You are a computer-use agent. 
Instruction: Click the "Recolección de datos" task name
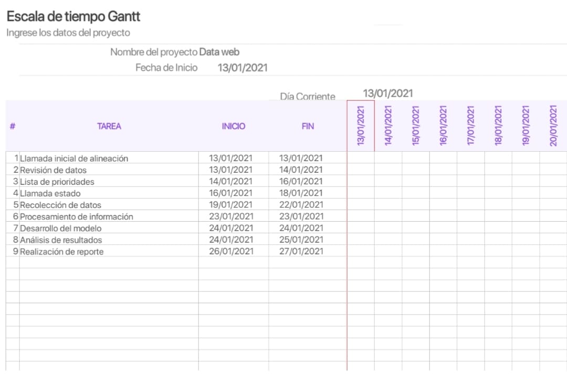[x=60, y=205]
